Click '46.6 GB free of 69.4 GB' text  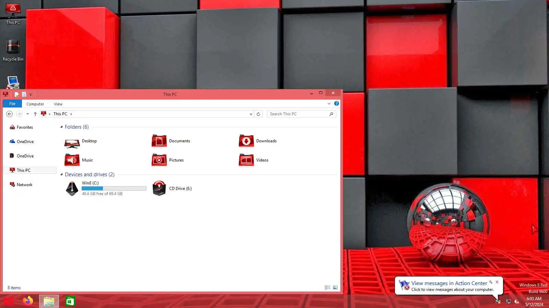[x=102, y=194]
